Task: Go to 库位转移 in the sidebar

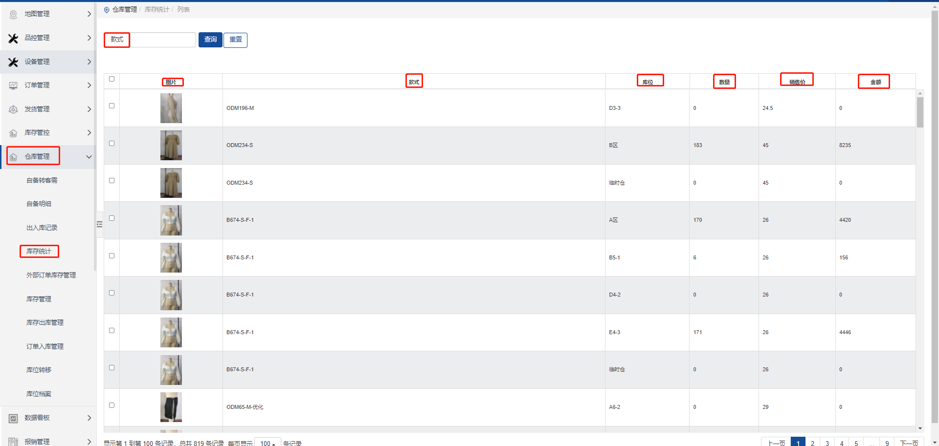Action: click(x=39, y=370)
